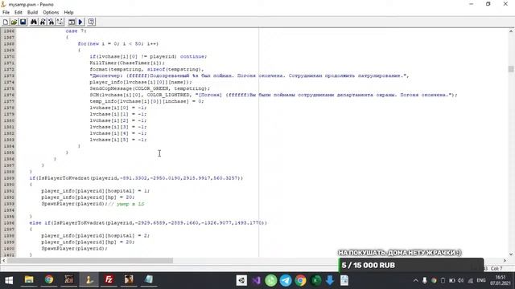Click the line 'case 7:'
This screenshot has height=289, width=515.
[x=76, y=31]
